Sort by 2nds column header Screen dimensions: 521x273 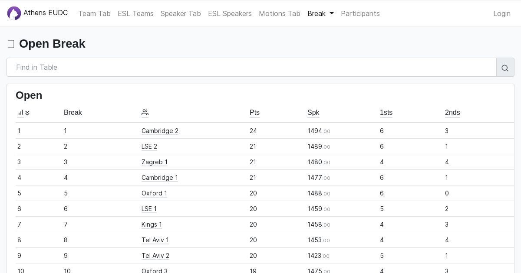452,113
